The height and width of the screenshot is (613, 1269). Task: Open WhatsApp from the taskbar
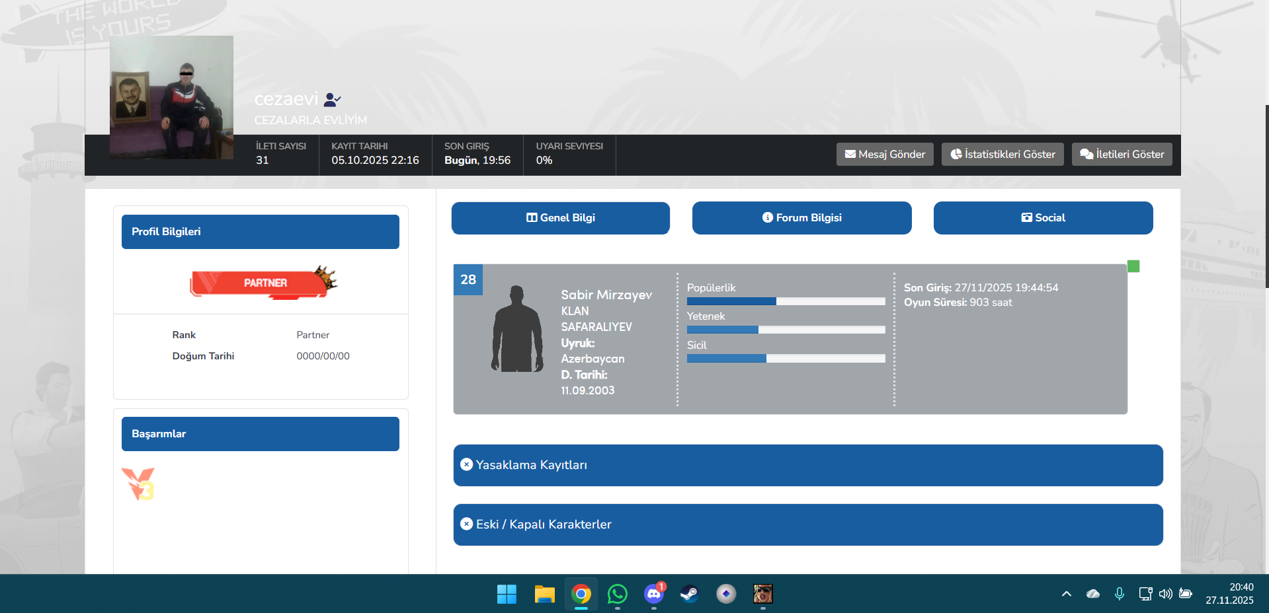click(617, 594)
